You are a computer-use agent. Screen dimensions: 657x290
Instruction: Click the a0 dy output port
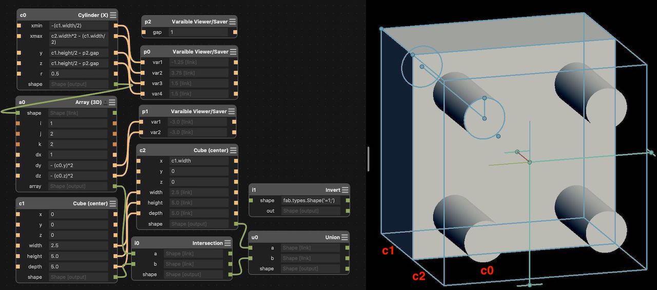[114, 165]
